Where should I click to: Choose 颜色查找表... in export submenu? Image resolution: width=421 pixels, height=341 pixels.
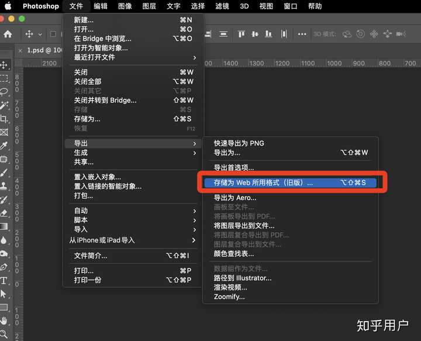point(291,254)
